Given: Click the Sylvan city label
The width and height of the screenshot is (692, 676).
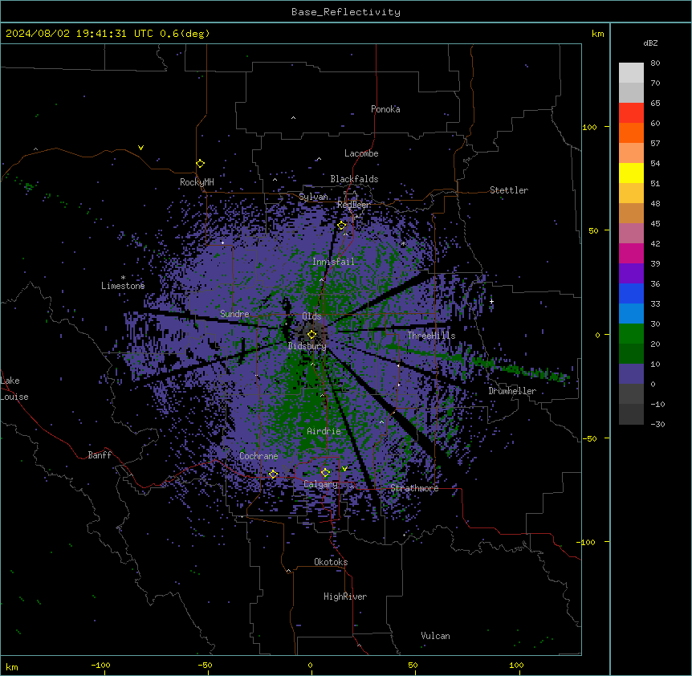Looking at the screenshot, I should point(313,197).
